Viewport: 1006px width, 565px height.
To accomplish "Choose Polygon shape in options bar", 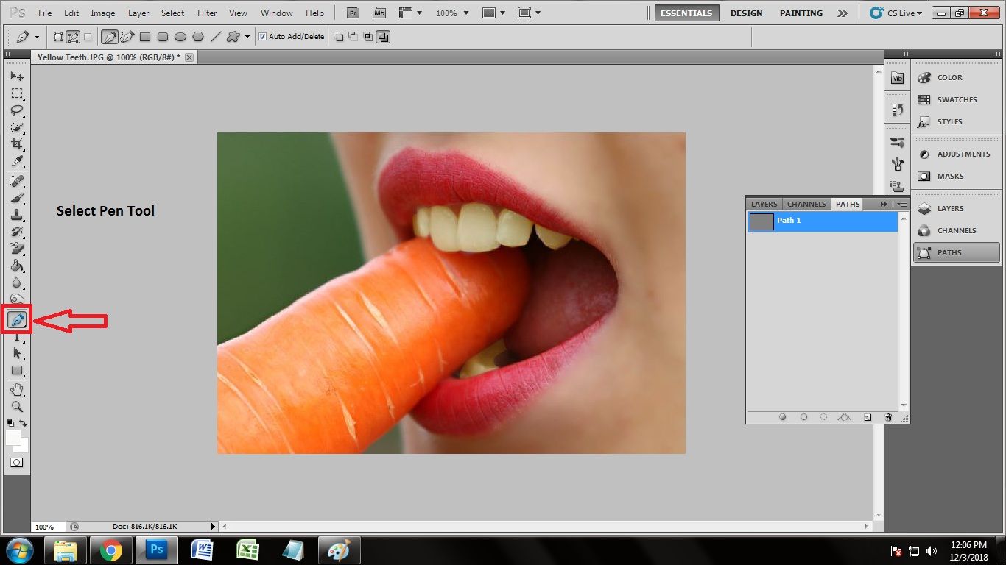I will tap(198, 36).
